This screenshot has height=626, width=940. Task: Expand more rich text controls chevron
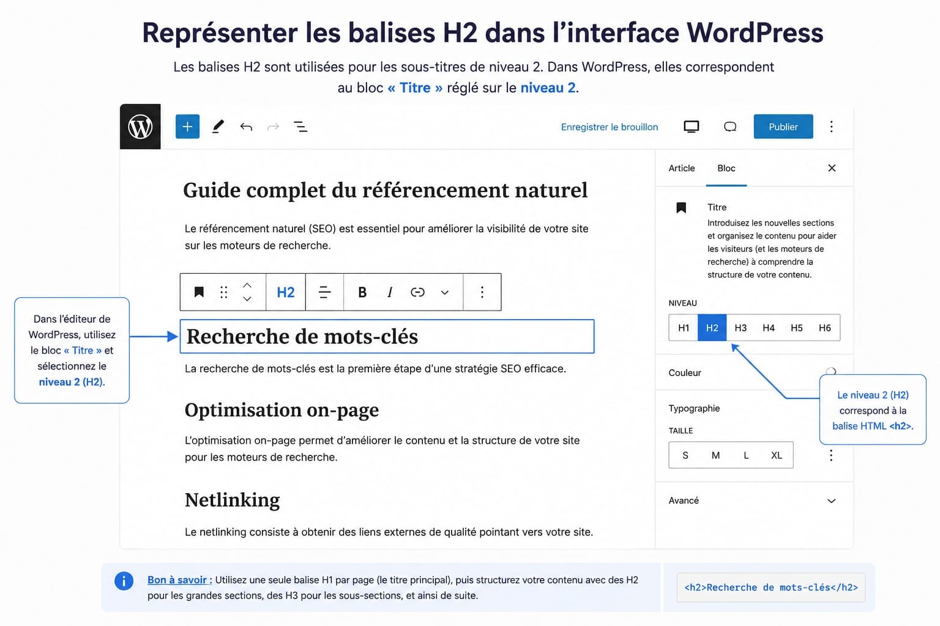click(x=445, y=293)
